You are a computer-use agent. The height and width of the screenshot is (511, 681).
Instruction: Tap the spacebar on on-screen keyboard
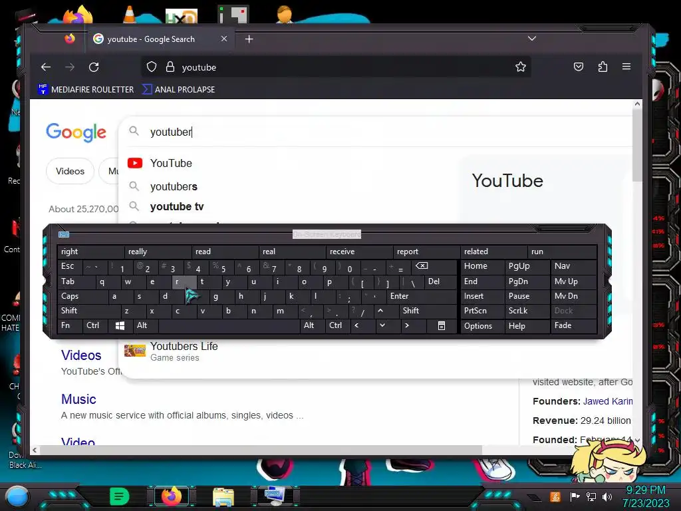tap(229, 325)
